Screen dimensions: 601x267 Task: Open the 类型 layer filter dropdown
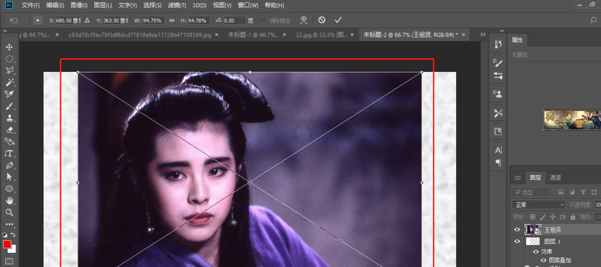pos(531,192)
